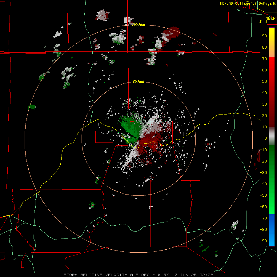Select the 10 value on velocity scale
The image size is (277, 277).
(264, 127)
